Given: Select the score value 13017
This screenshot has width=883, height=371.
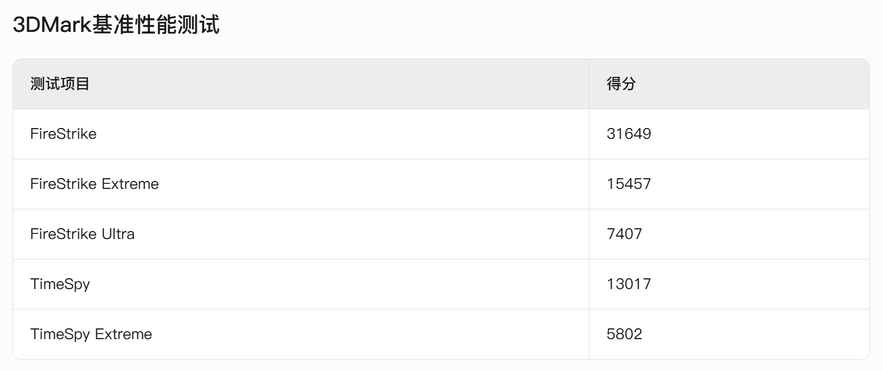Looking at the screenshot, I should point(629,284).
